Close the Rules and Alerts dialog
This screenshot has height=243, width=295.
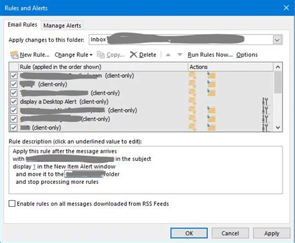click(x=286, y=8)
